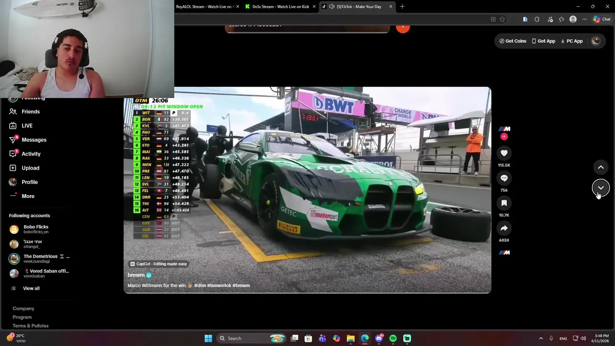The image size is (615, 346).
Task: Open Vered Saban following account
Action: pyautogui.click(x=39, y=273)
